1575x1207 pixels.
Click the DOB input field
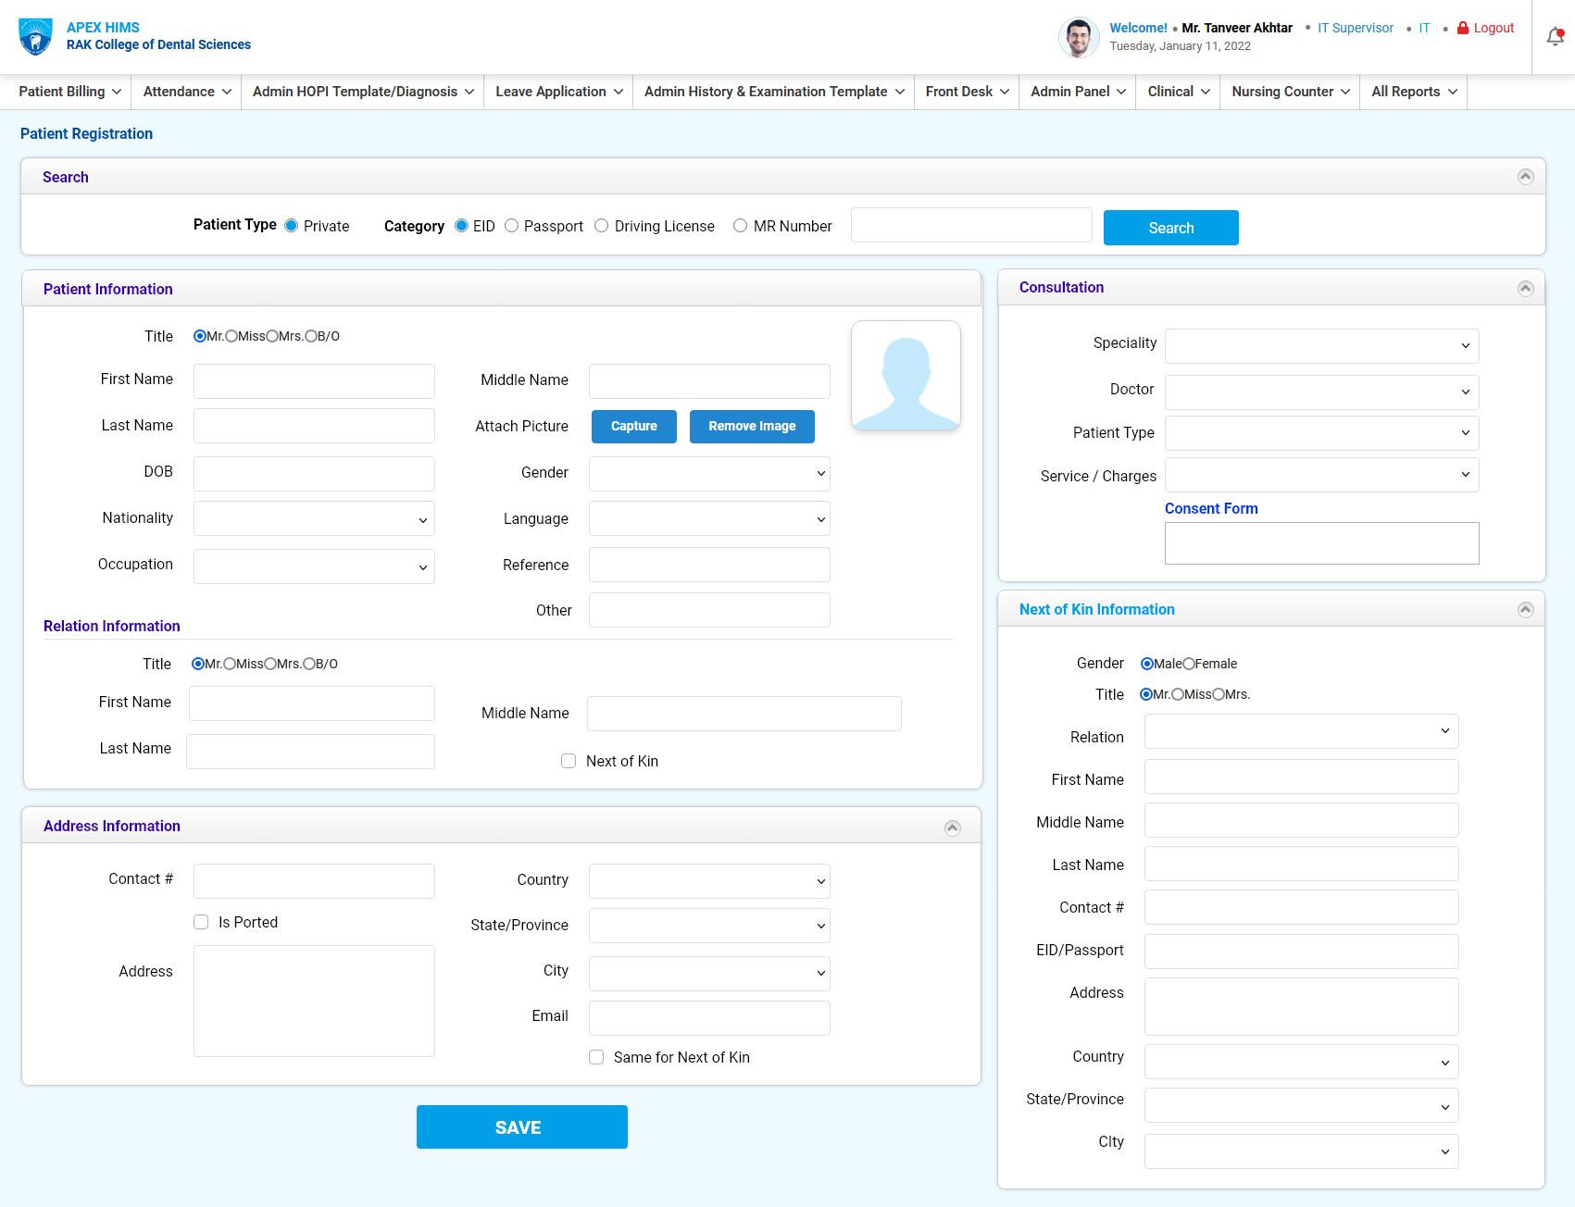(x=314, y=474)
